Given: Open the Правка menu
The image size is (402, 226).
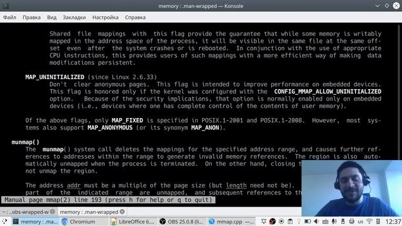Looking at the screenshot, I should point(31,18).
